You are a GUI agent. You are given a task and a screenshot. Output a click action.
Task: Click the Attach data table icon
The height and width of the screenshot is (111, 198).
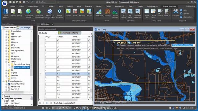tap(160, 13)
